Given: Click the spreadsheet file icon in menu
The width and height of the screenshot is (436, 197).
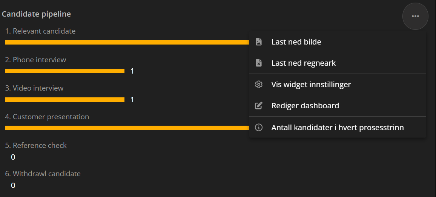Looking at the screenshot, I should click(x=259, y=63).
